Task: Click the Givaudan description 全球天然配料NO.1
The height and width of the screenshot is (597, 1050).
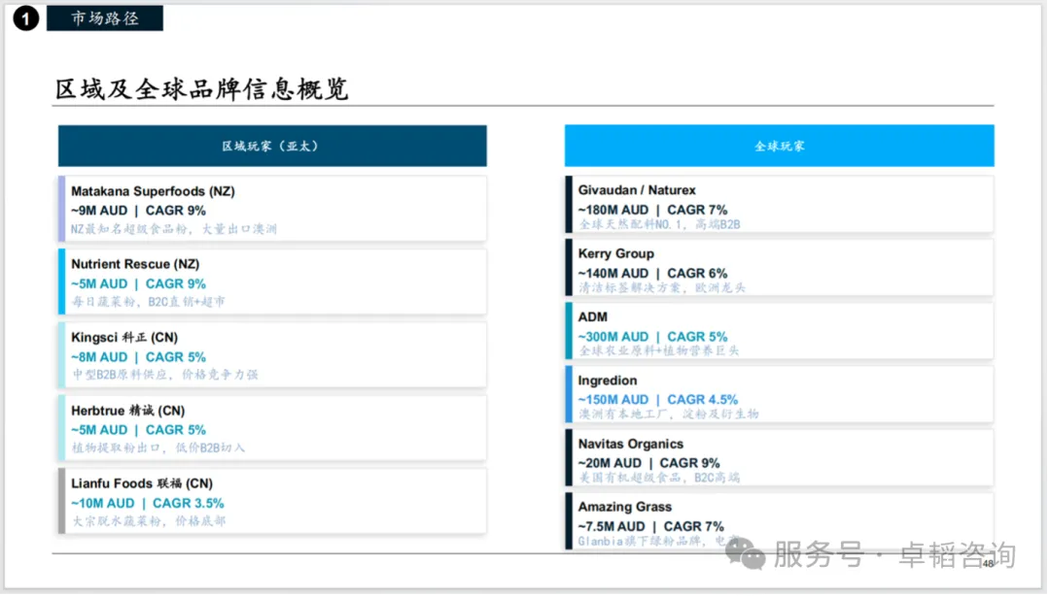Action: click(659, 224)
